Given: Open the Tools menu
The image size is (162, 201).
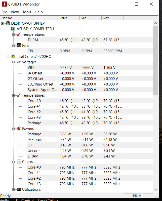Looking at the screenshot, I should click(27, 12).
